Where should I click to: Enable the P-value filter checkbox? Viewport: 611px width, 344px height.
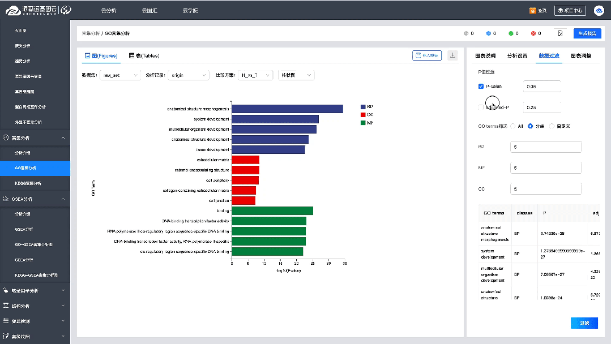[x=481, y=87]
